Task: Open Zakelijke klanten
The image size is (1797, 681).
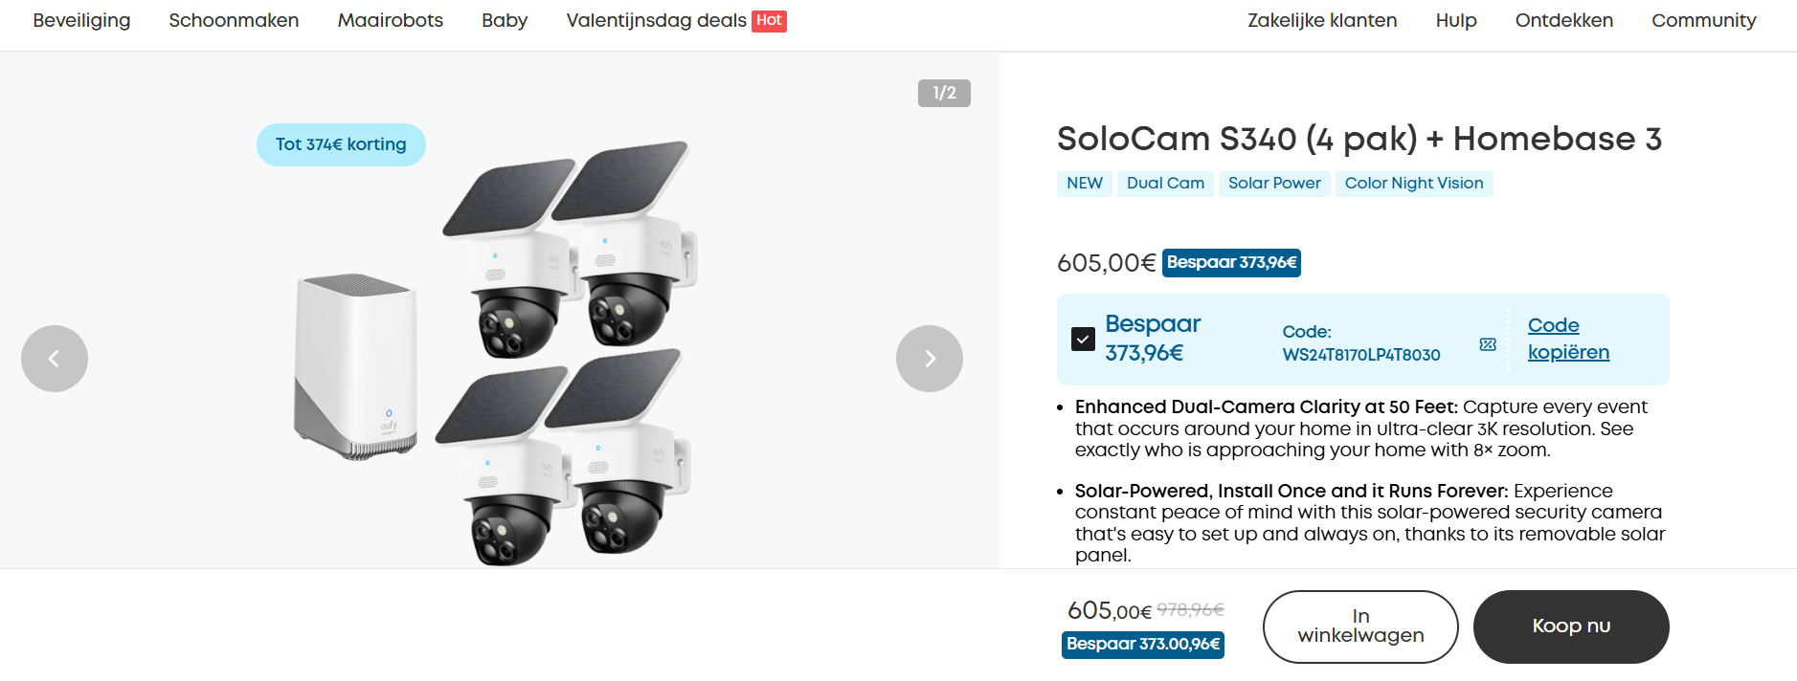Action: 1321,20
